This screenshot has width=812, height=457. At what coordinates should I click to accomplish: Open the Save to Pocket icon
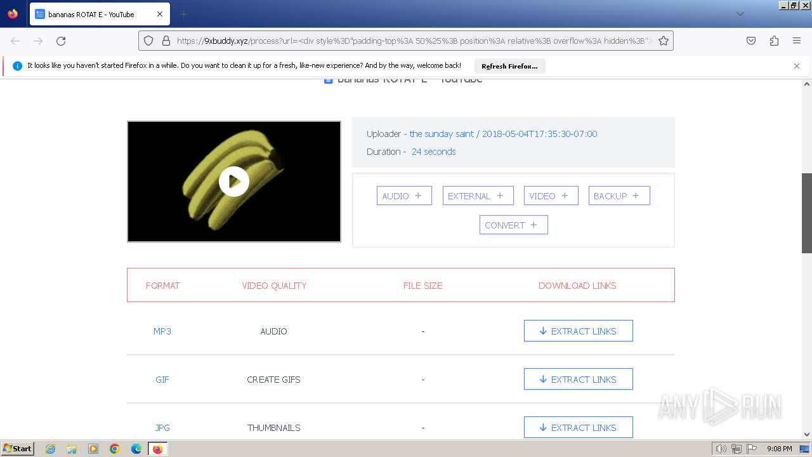point(751,41)
